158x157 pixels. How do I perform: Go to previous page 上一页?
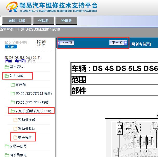point(66,43)
